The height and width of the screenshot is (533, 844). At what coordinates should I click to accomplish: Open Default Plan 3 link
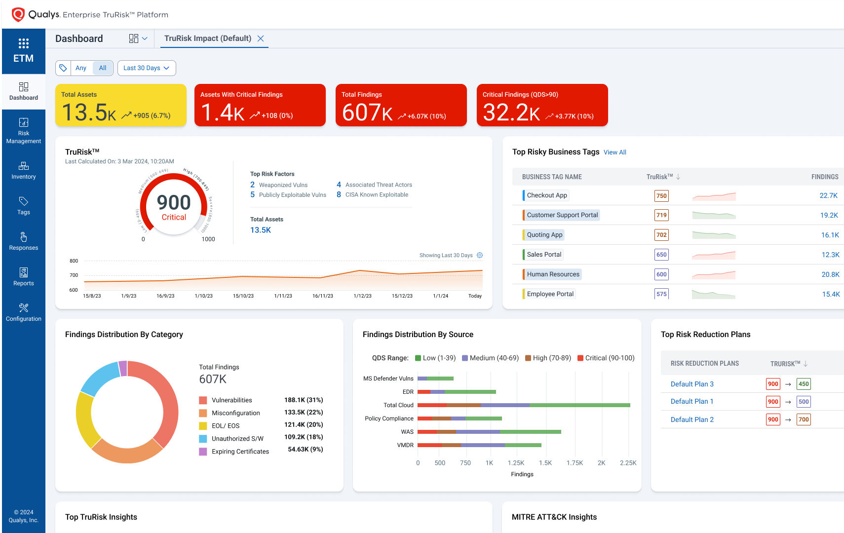pyautogui.click(x=692, y=384)
